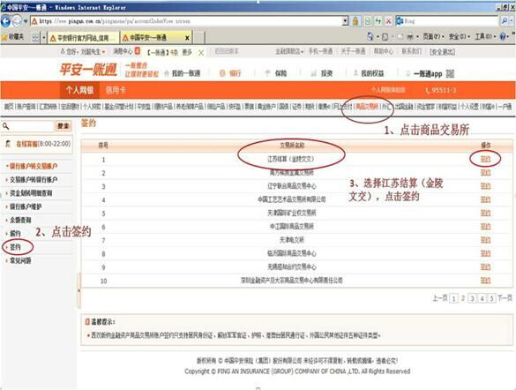Collapse the left sidebar with the arrow handle

point(79,290)
